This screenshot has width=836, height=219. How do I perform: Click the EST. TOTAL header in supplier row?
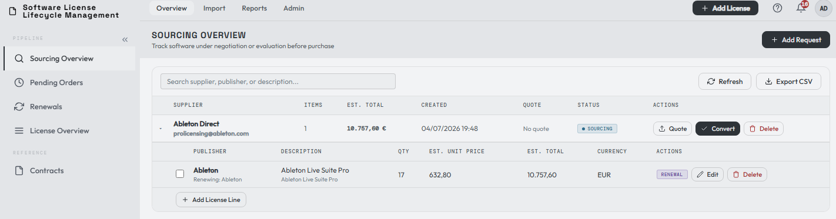coord(365,105)
